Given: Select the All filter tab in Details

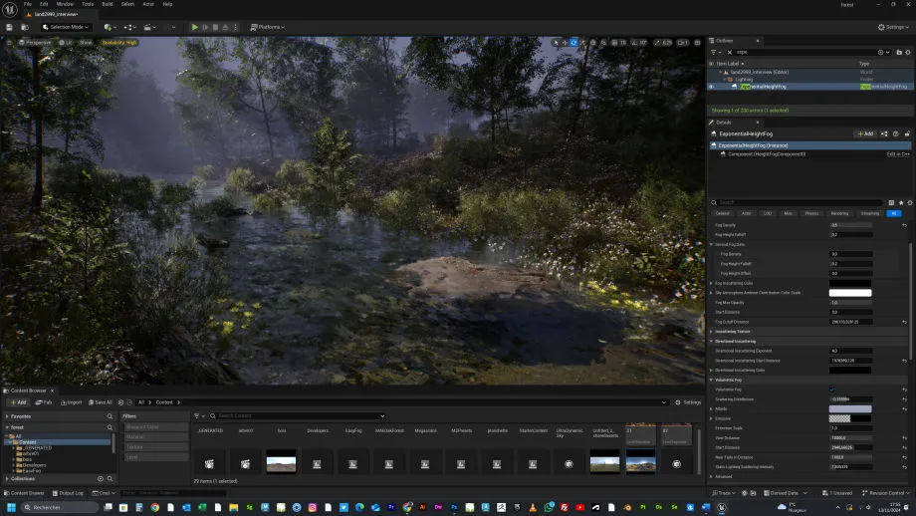Looking at the screenshot, I should pos(893,213).
